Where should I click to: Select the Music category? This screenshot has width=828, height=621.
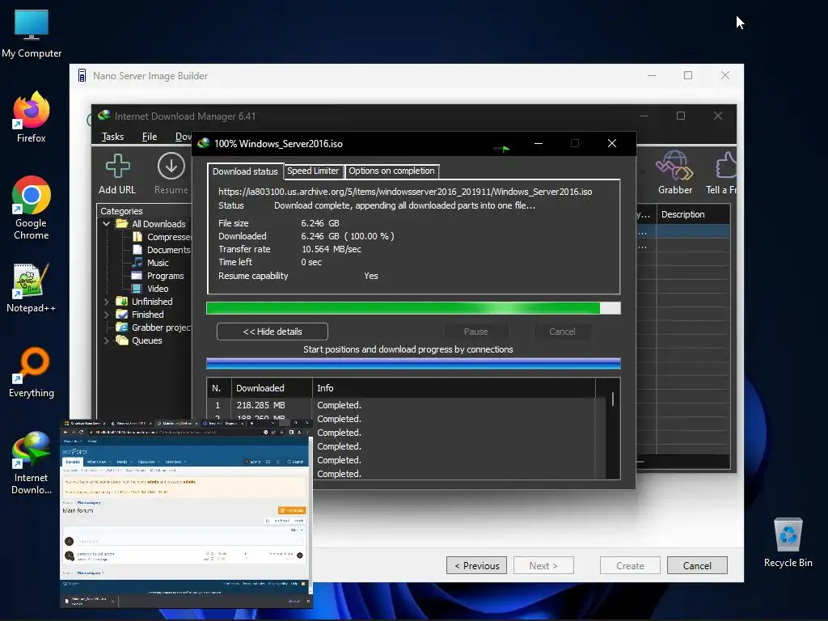point(150,263)
